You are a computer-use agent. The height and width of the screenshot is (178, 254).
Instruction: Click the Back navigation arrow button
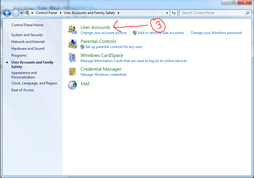[7, 13]
